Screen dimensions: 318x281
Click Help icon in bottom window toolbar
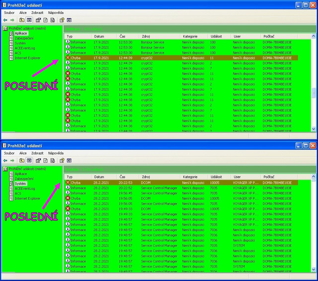62,160
